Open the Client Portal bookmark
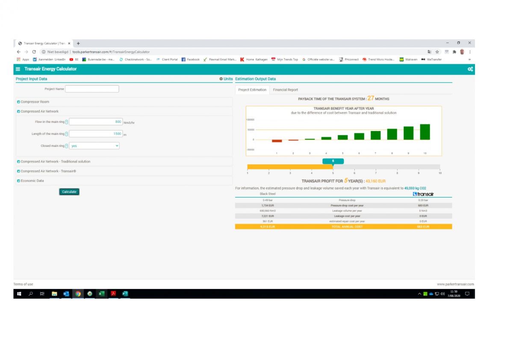This screenshot has width=513, height=362. 167,59
